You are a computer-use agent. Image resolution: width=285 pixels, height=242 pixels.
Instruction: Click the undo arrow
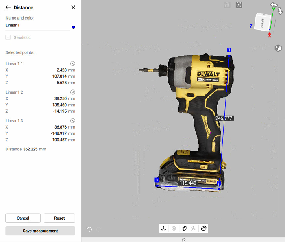89,229
